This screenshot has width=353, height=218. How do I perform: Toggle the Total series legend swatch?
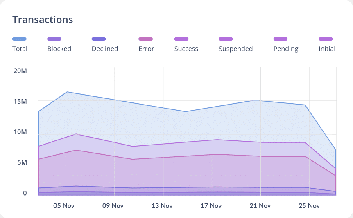click(x=19, y=39)
